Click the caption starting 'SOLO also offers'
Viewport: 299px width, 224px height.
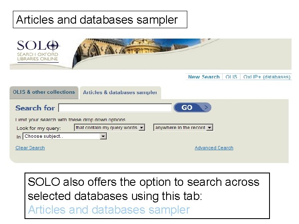click(x=143, y=188)
